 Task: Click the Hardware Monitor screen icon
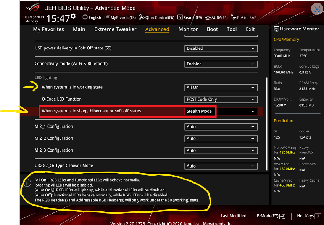[276, 29]
